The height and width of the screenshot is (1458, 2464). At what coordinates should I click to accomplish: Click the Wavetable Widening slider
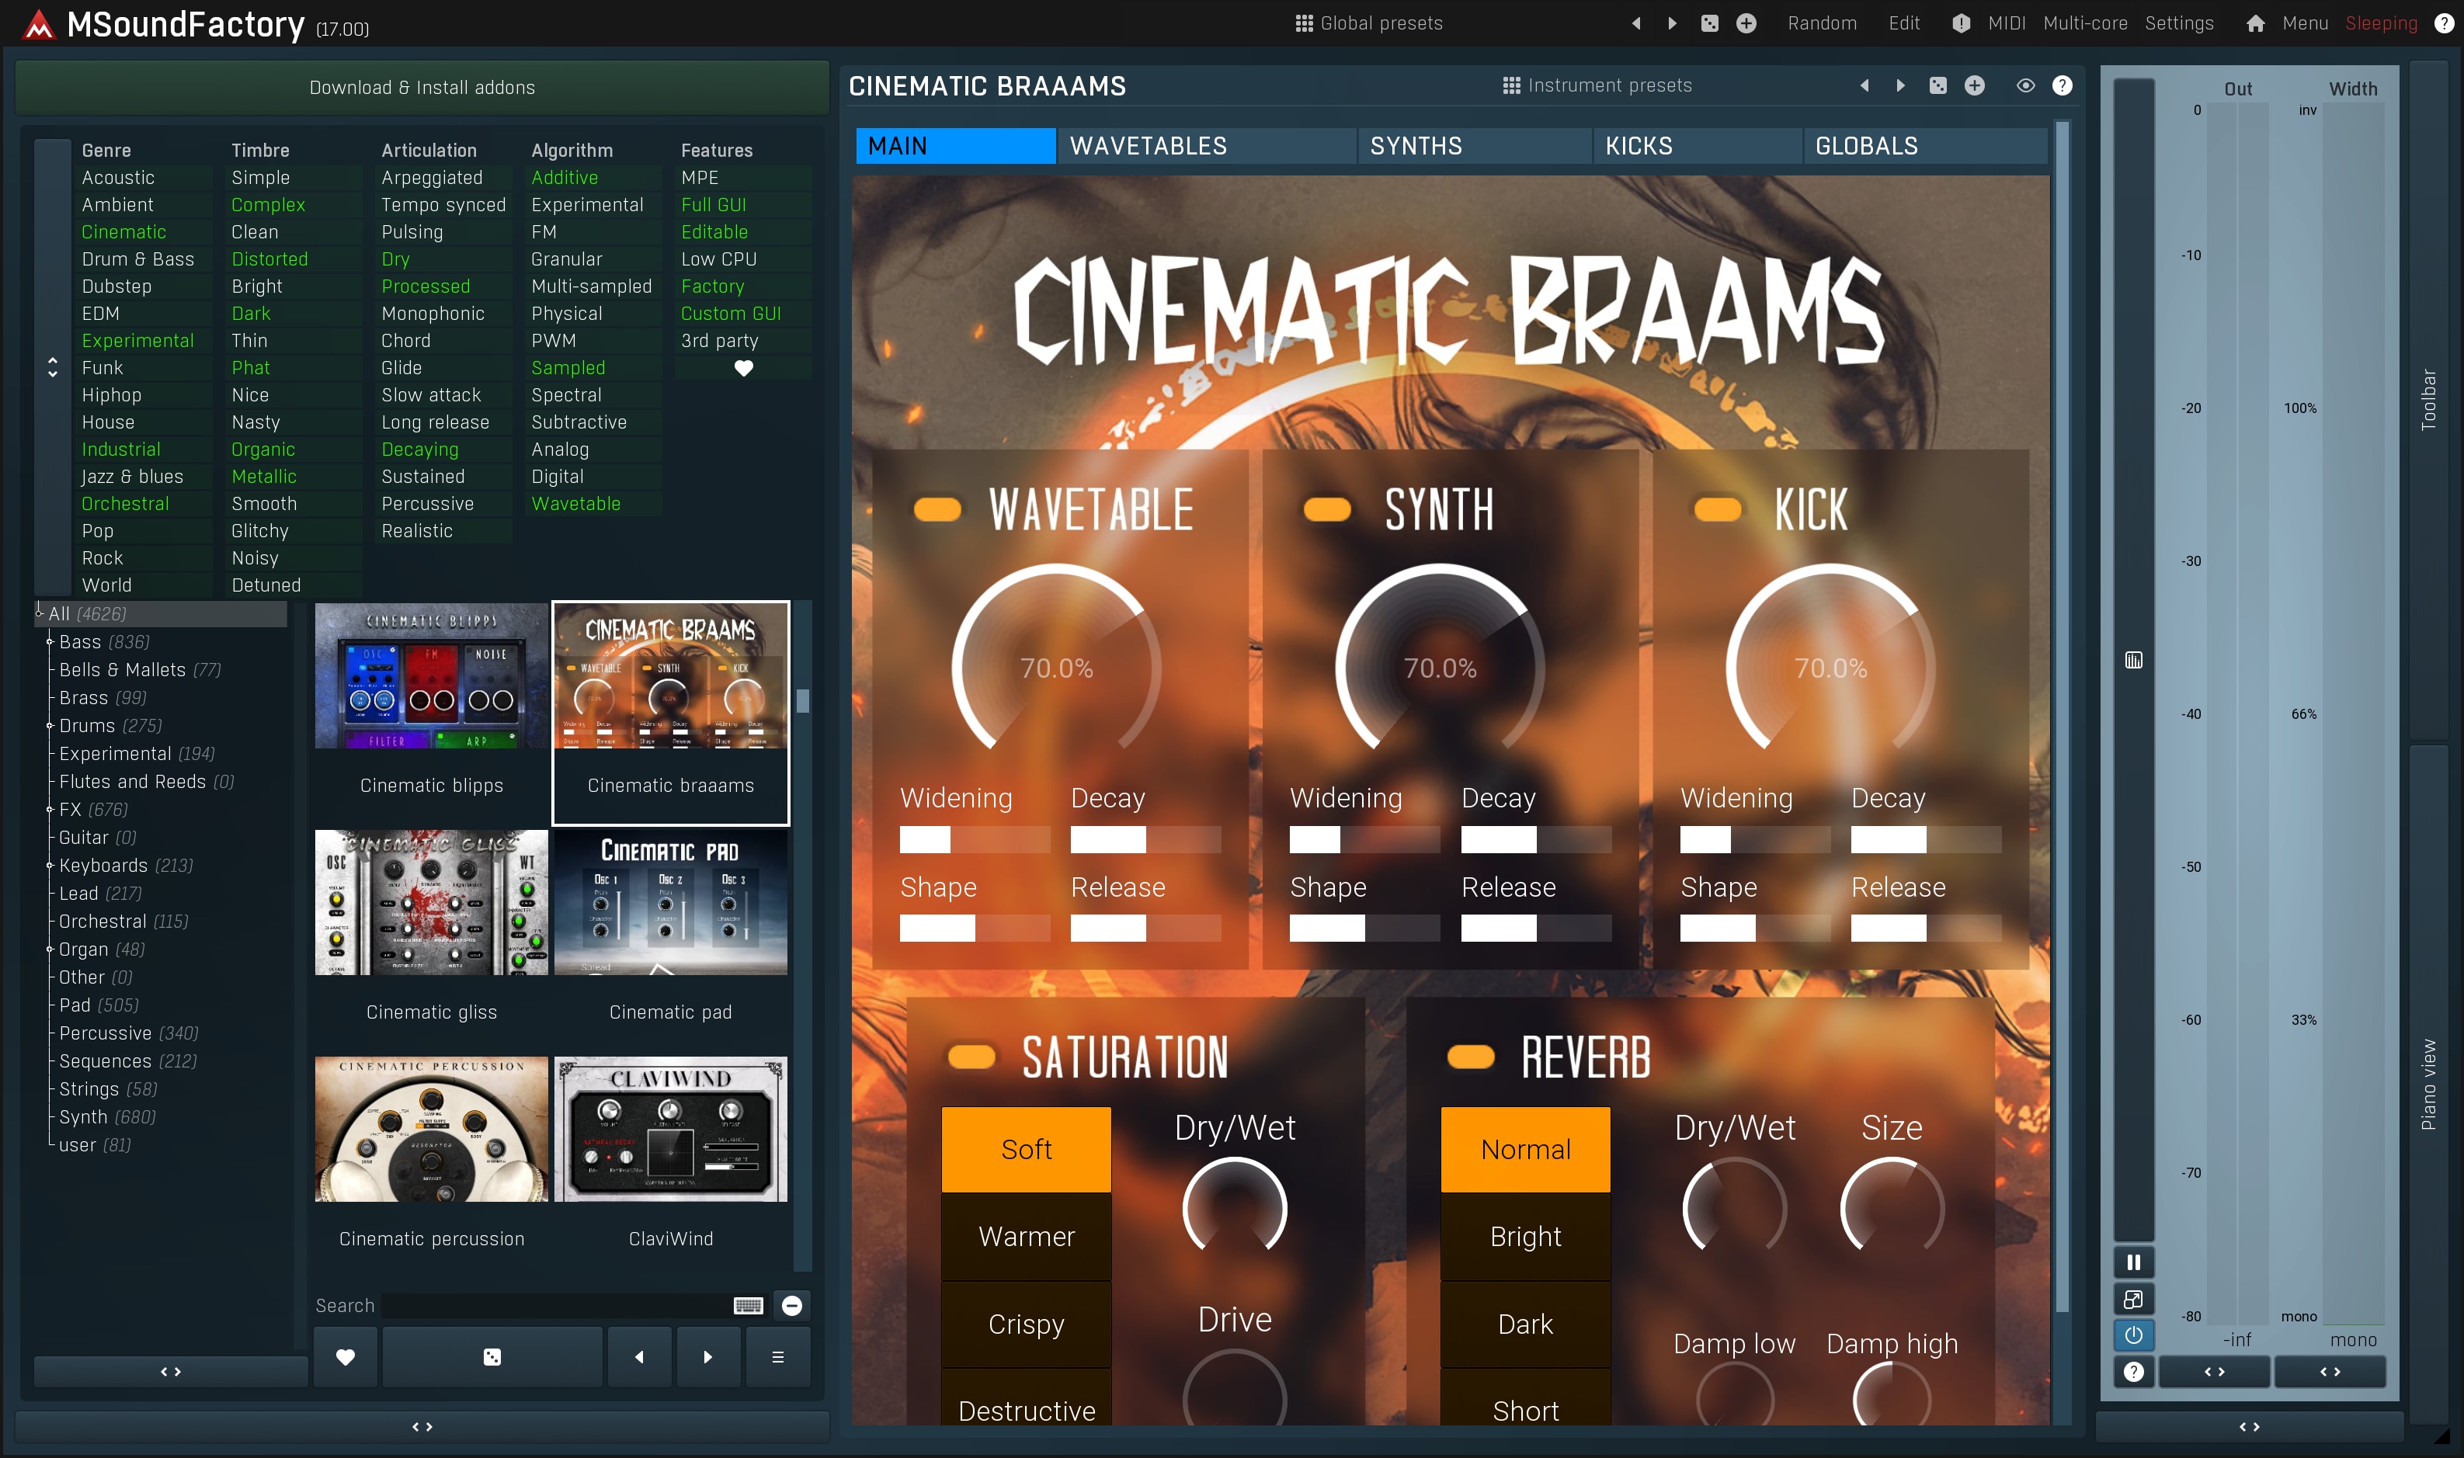(974, 839)
